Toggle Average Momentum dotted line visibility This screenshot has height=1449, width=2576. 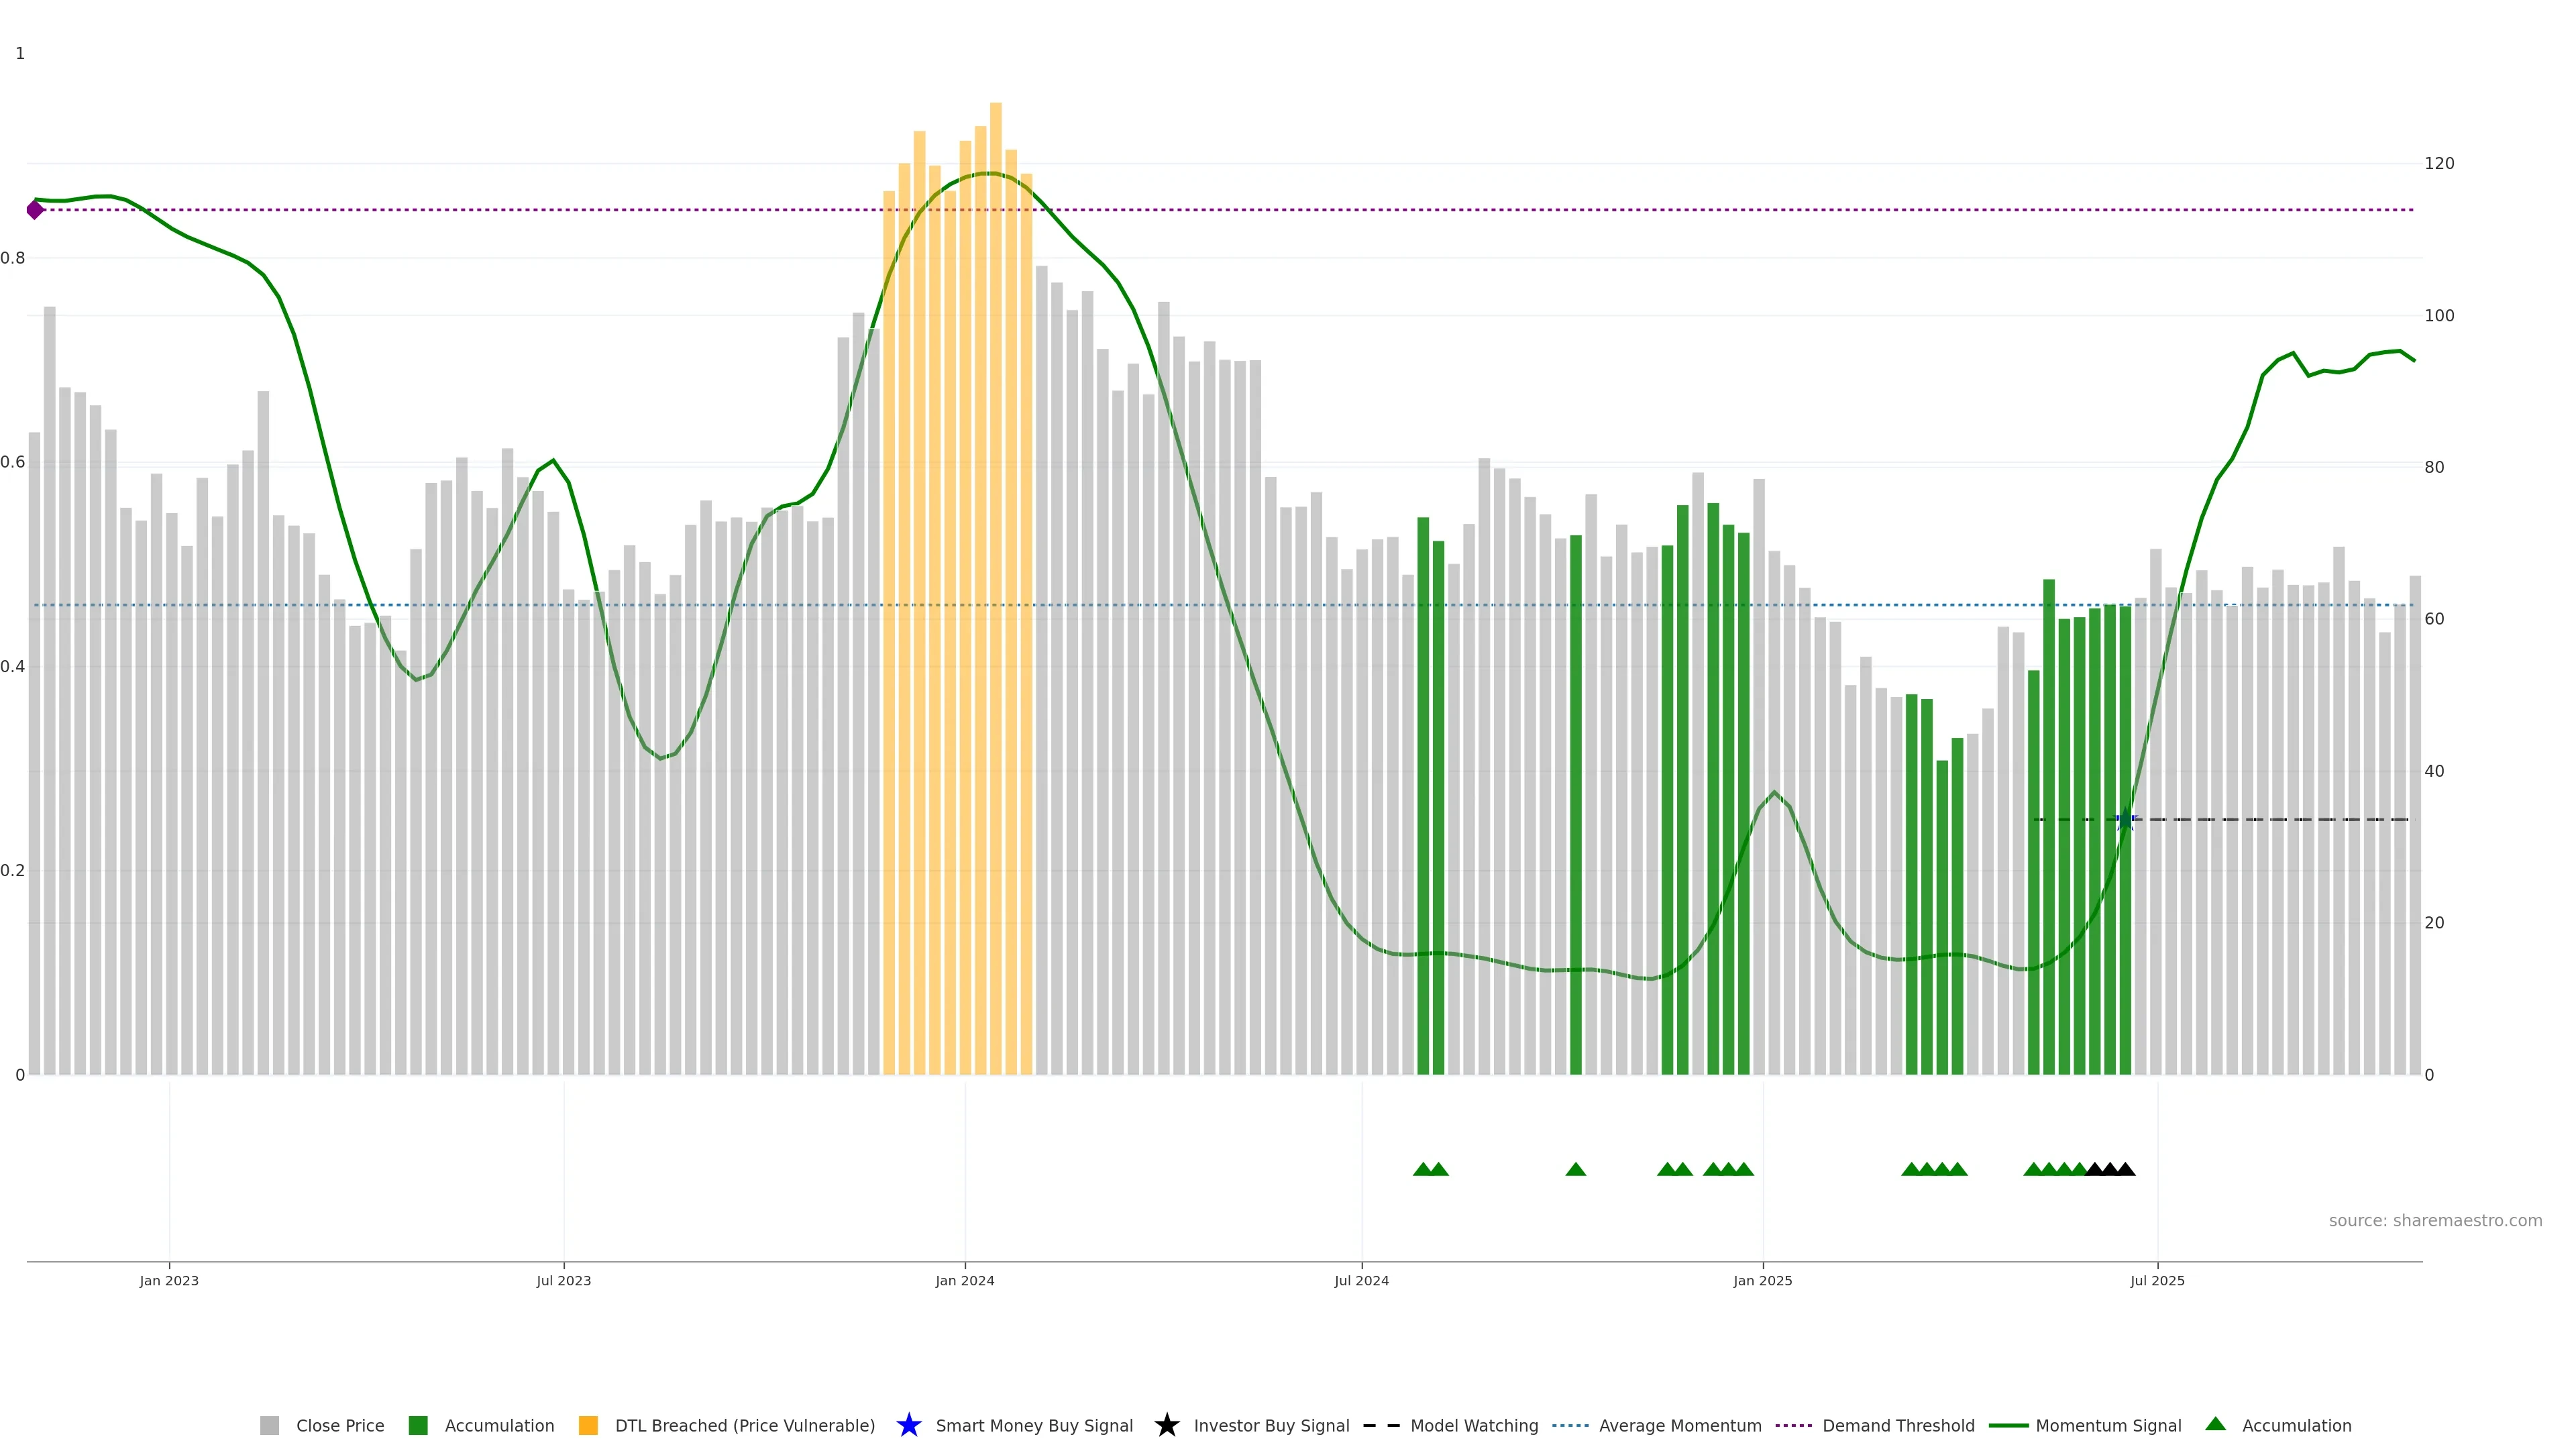coord(1679,1425)
